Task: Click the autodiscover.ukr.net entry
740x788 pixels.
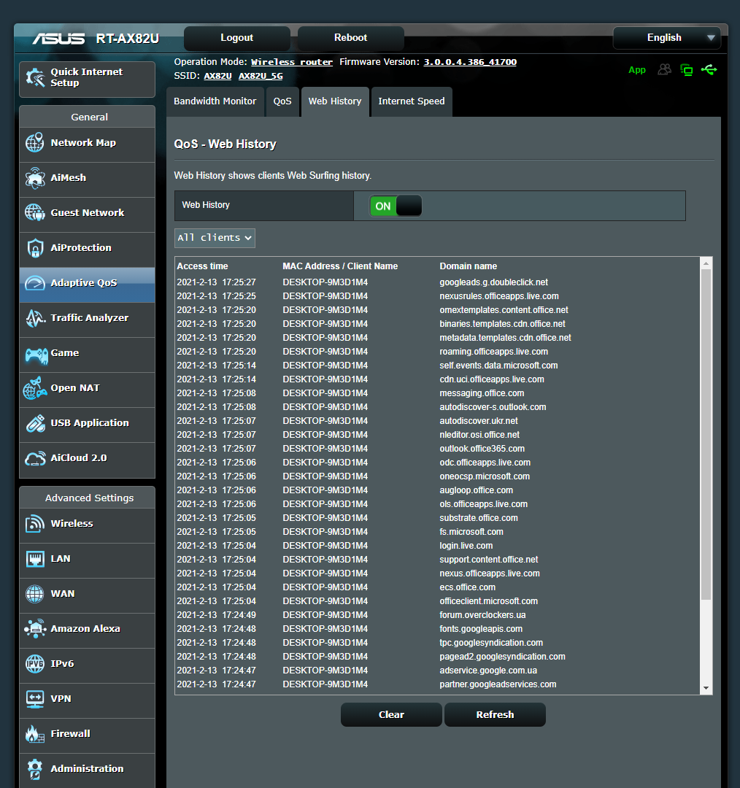Action: pyautogui.click(x=479, y=421)
